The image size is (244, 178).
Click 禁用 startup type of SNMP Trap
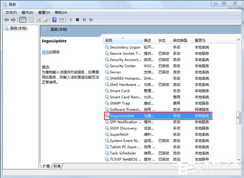pyautogui.click(x=176, y=103)
